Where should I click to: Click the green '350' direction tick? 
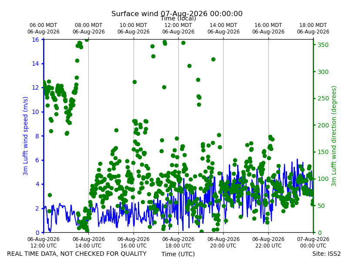pos(323,45)
